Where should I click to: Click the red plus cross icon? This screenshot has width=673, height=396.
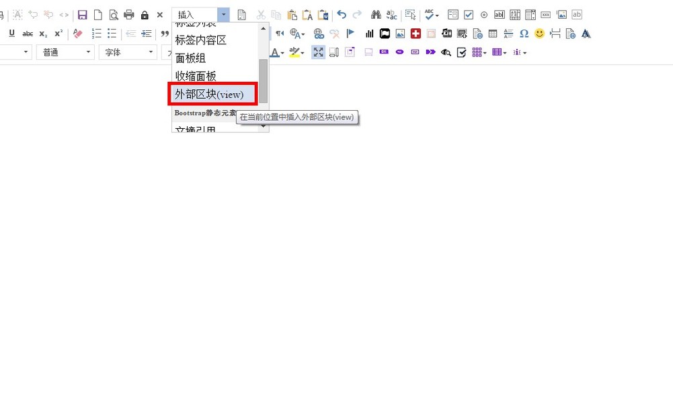(x=415, y=34)
